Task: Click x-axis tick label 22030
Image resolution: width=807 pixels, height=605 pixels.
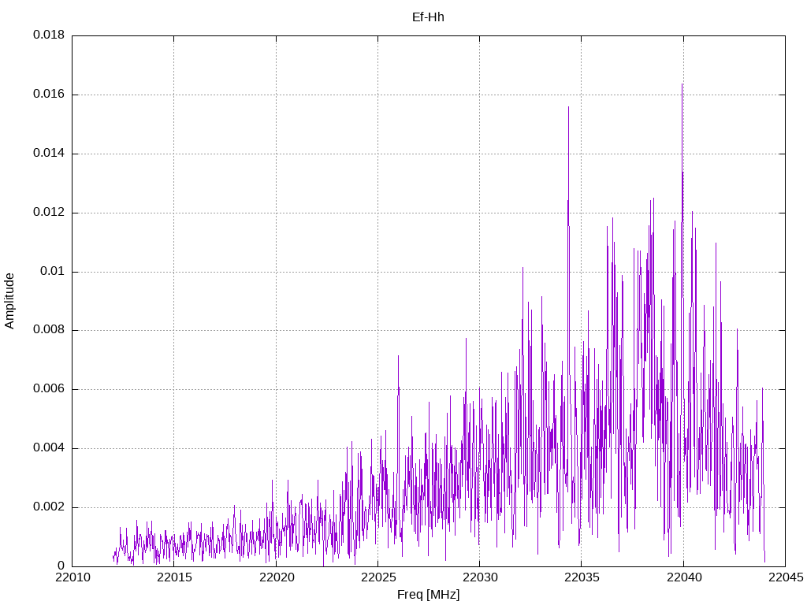Action: [x=480, y=577]
